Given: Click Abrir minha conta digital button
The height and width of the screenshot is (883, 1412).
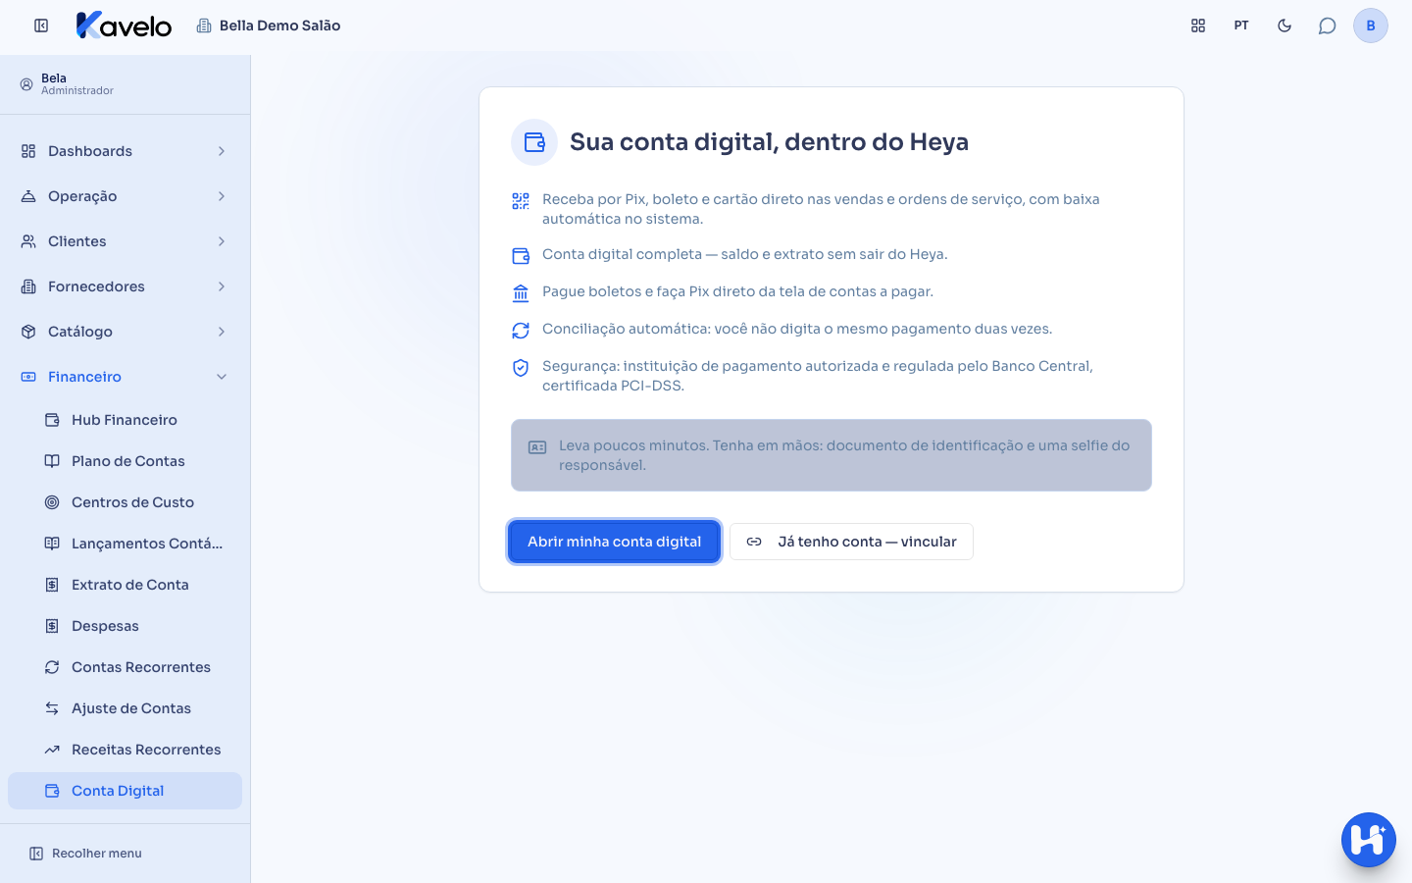Looking at the screenshot, I should tap(614, 542).
